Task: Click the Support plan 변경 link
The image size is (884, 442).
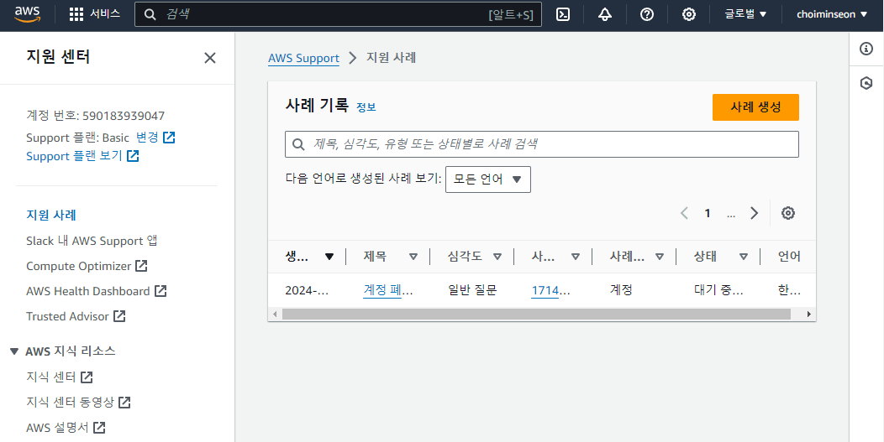Action: pos(155,138)
